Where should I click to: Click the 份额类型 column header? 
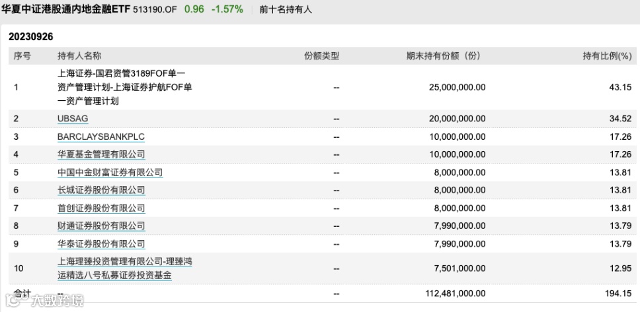point(321,56)
